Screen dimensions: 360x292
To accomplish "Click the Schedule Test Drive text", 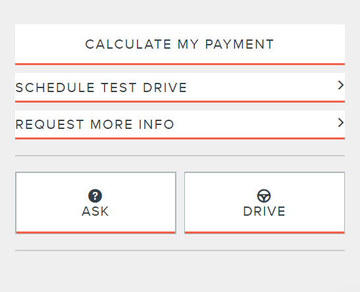I will pyautogui.click(x=101, y=87).
